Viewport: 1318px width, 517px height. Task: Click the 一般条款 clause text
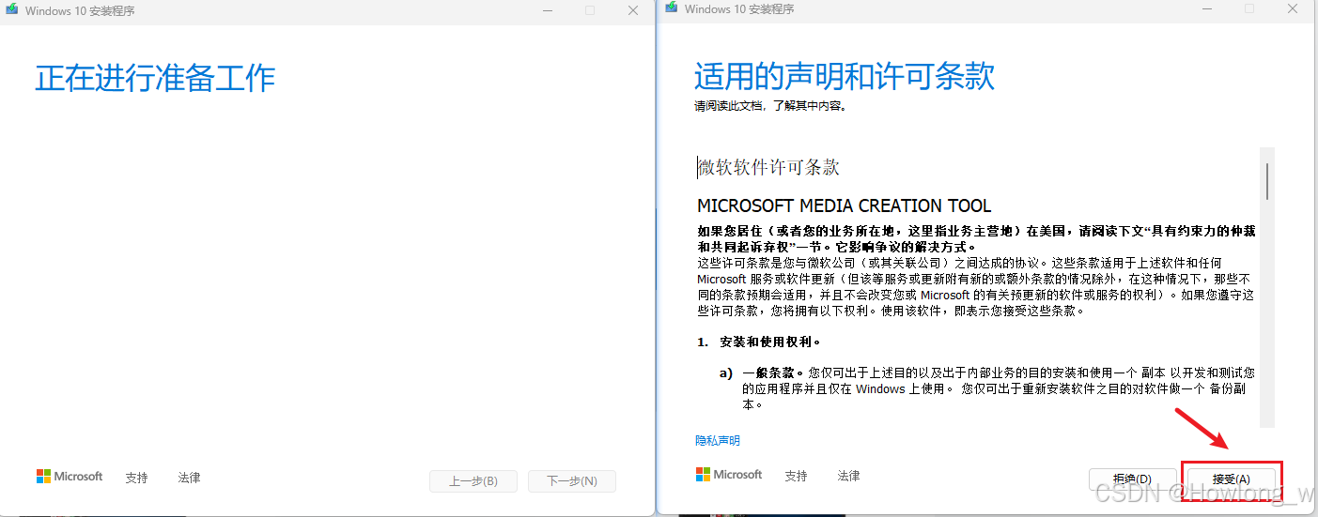point(773,373)
